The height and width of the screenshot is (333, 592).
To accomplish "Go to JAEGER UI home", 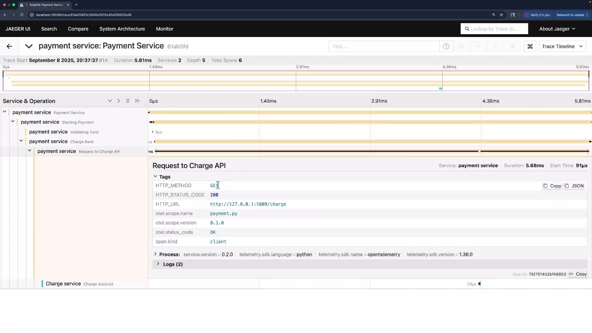I will [18, 29].
